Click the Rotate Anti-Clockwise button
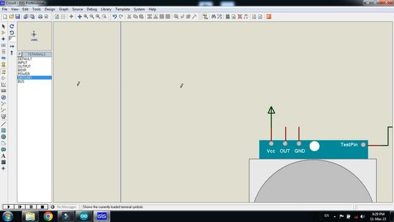 click(x=12, y=33)
